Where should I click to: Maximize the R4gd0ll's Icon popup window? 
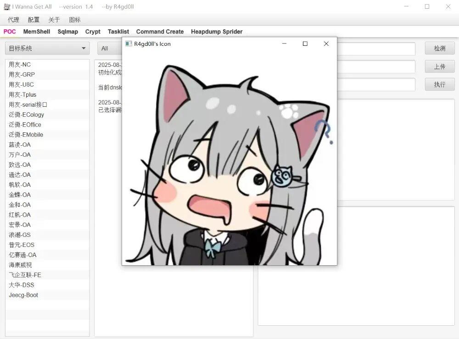pos(305,44)
